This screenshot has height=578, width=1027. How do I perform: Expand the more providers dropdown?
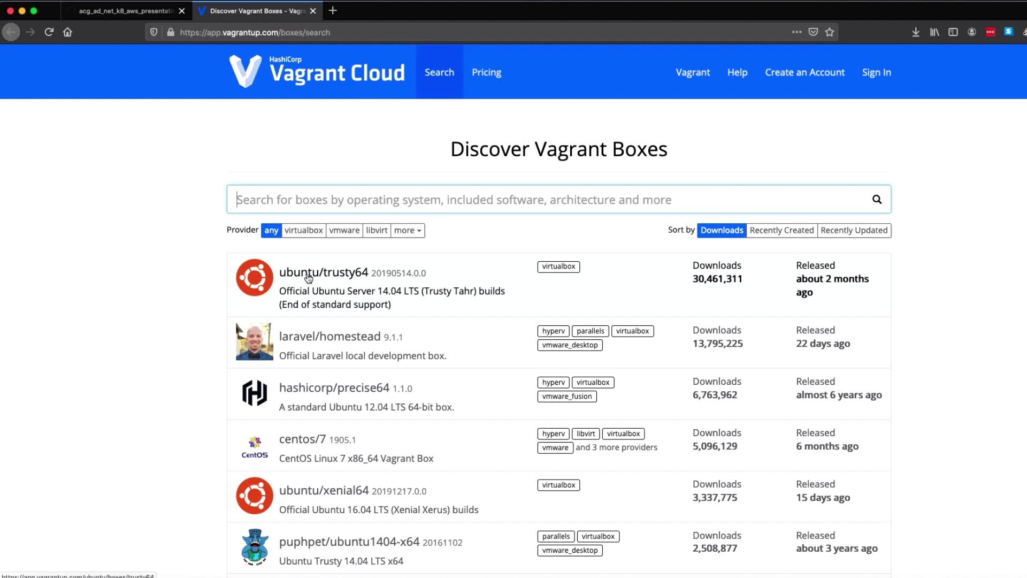tap(408, 230)
